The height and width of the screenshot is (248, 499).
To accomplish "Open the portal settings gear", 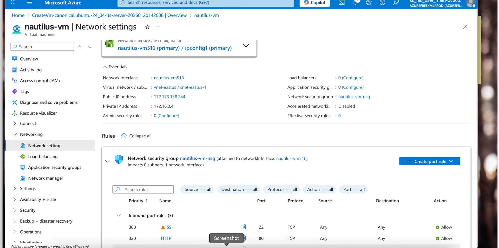I will tap(369, 3).
